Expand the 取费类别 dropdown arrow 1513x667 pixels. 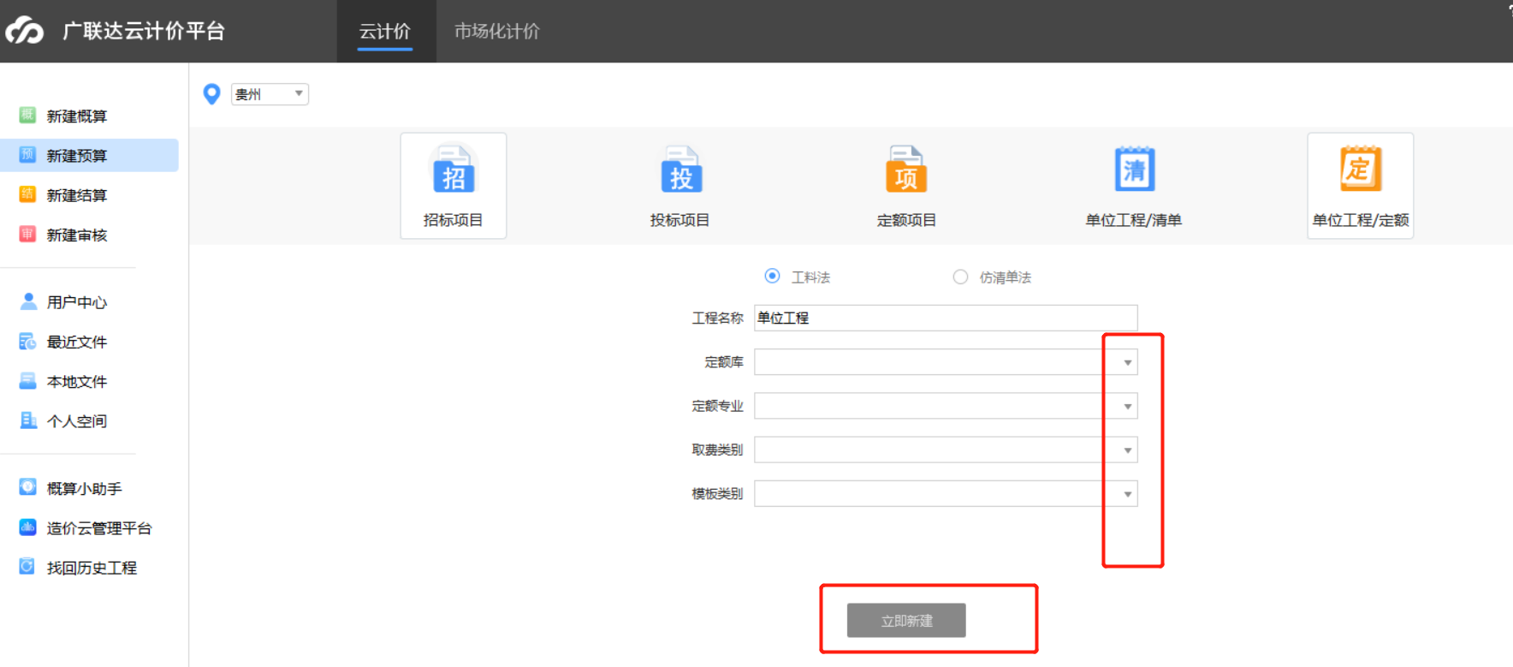(1128, 450)
